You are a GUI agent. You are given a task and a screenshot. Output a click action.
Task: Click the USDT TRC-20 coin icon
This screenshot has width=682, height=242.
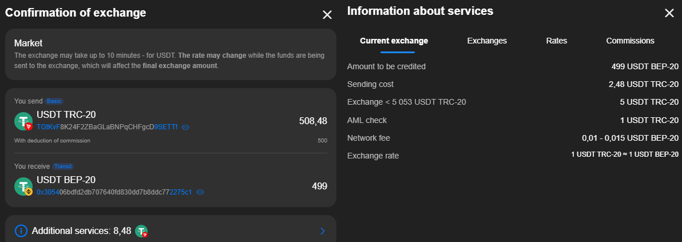[23, 121]
